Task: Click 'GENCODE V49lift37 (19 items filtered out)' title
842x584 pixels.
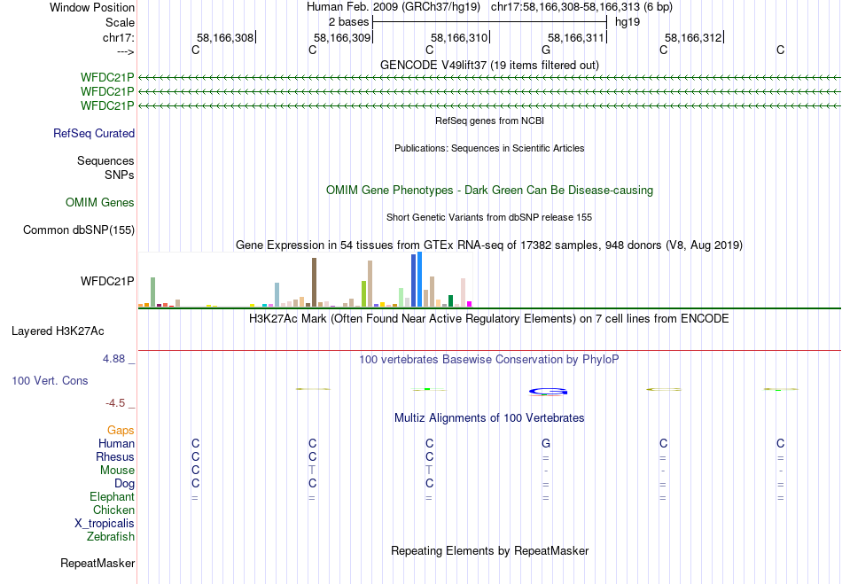Action: click(x=489, y=65)
